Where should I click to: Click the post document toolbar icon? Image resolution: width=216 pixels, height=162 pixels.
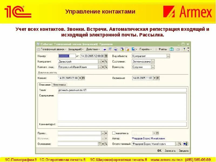(x=122, y=49)
